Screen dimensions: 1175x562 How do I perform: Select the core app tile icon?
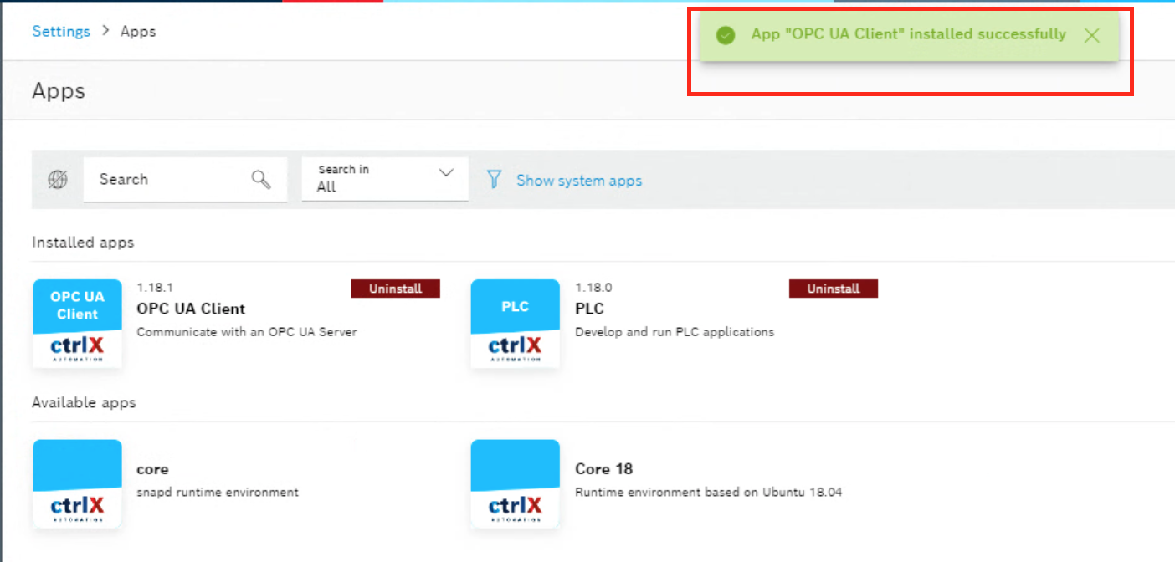pos(77,484)
